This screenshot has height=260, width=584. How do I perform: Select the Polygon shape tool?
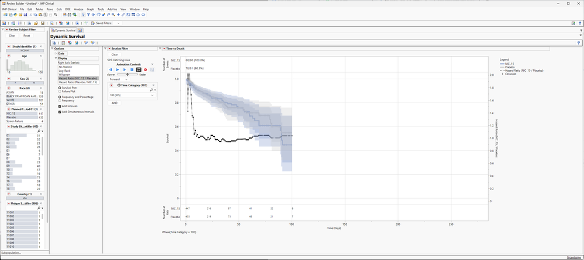click(138, 15)
